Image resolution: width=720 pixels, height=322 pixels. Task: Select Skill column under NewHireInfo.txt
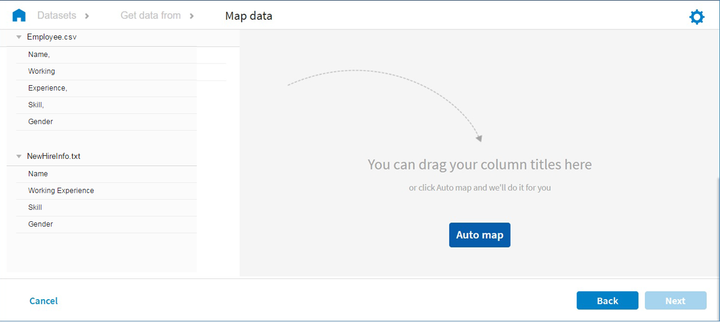point(35,207)
